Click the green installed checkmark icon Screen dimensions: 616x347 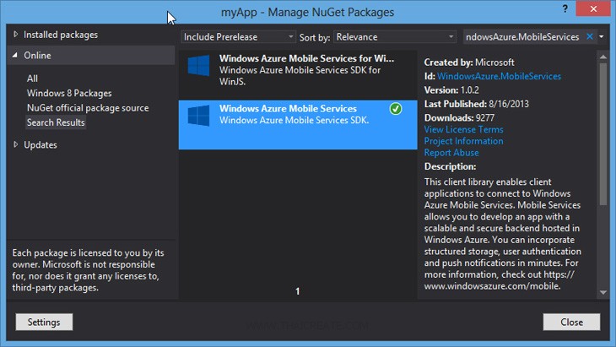[396, 109]
